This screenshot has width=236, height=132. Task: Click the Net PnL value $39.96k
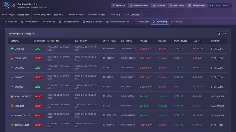coord(80,15)
